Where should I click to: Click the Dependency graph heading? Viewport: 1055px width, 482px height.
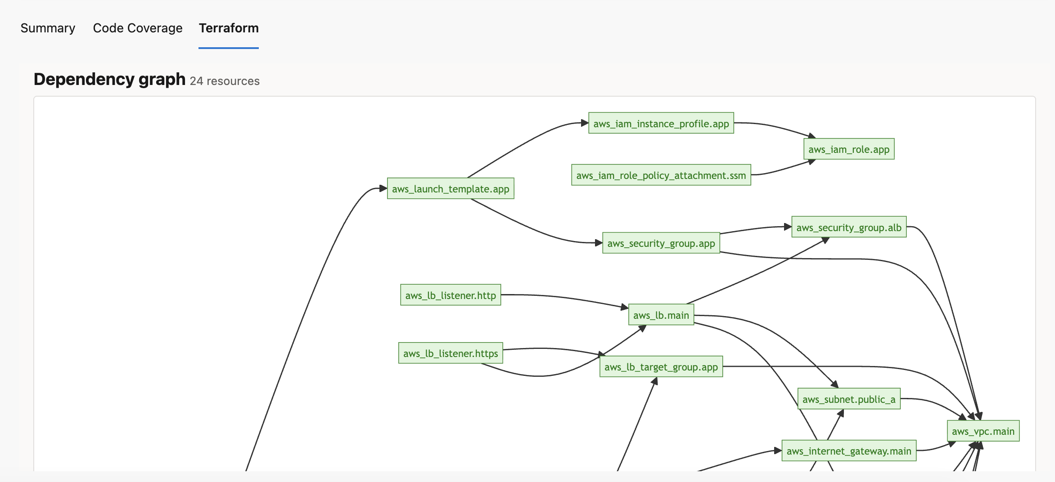coord(109,79)
